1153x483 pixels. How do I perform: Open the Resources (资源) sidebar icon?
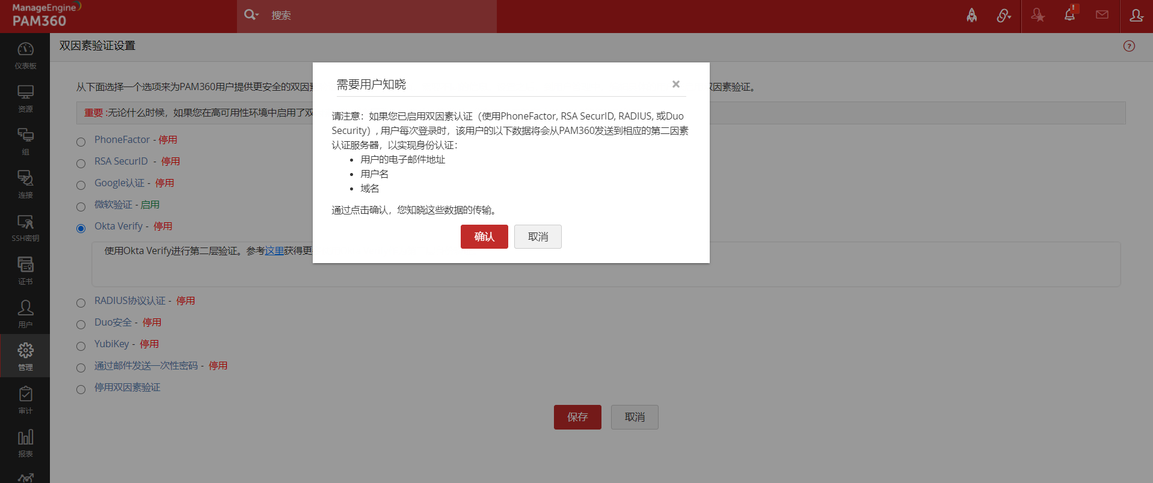(x=25, y=99)
